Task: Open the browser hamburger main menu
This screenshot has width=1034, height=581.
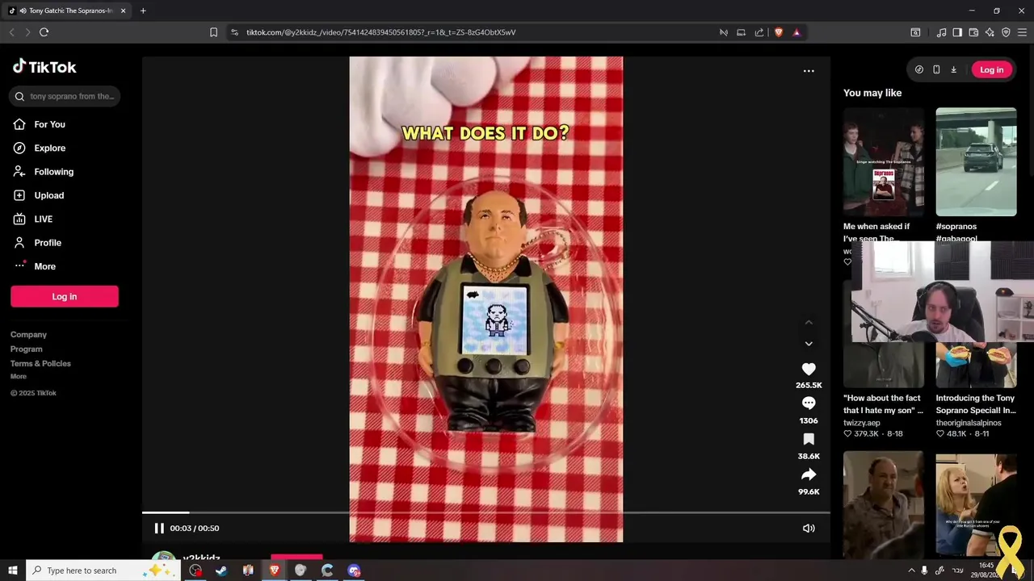Action: (1023, 32)
